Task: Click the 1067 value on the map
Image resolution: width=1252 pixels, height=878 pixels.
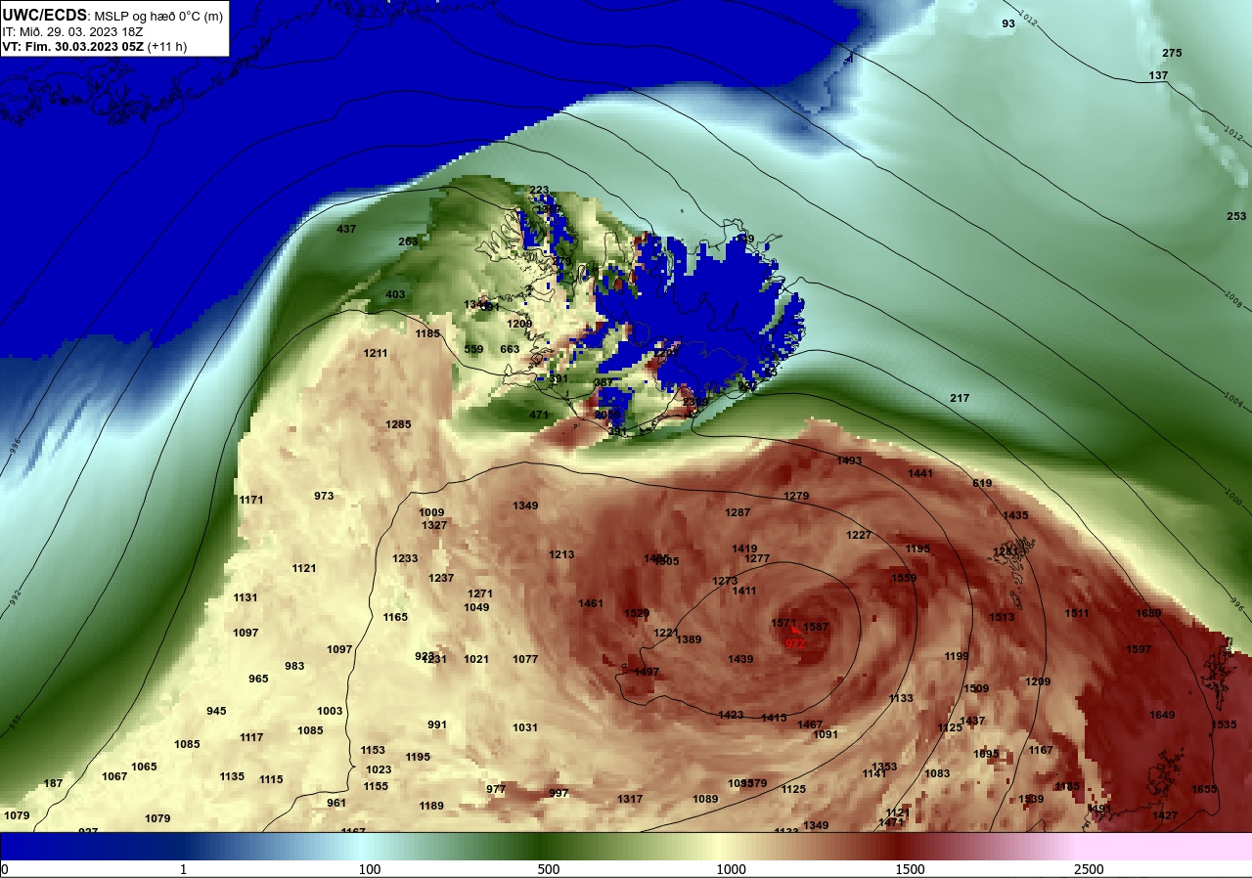Action: pos(114,776)
